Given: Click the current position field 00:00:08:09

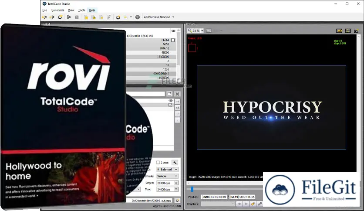Looking at the screenshot, I should [x=214, y=197].
